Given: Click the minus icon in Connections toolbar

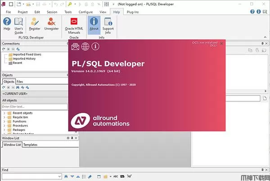Looking at the screenshot, I should pyautogui.click(x=13, y=49).
